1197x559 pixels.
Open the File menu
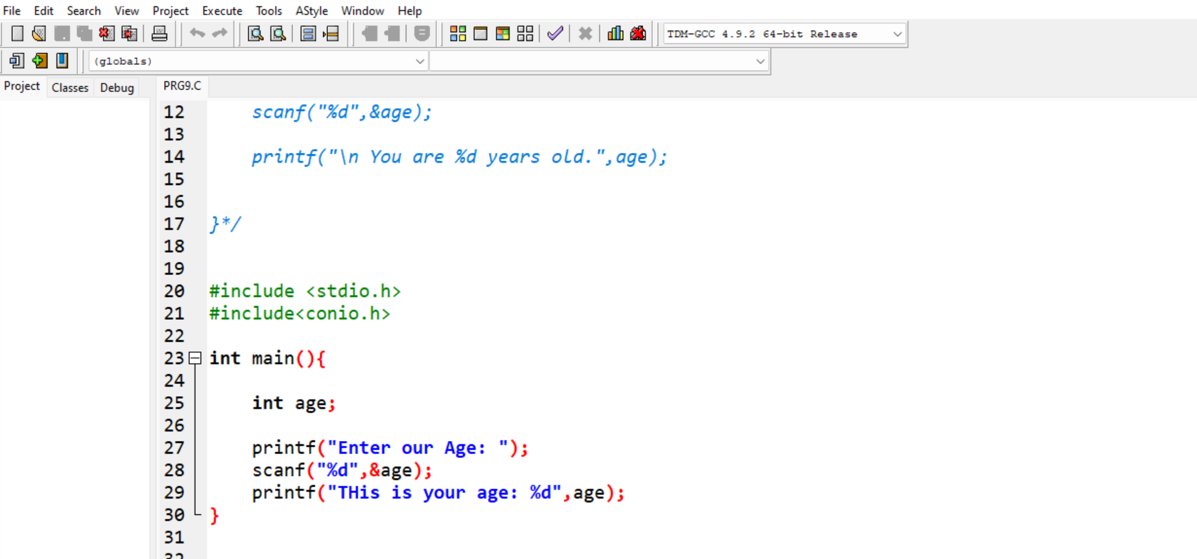tap(12, 10)
